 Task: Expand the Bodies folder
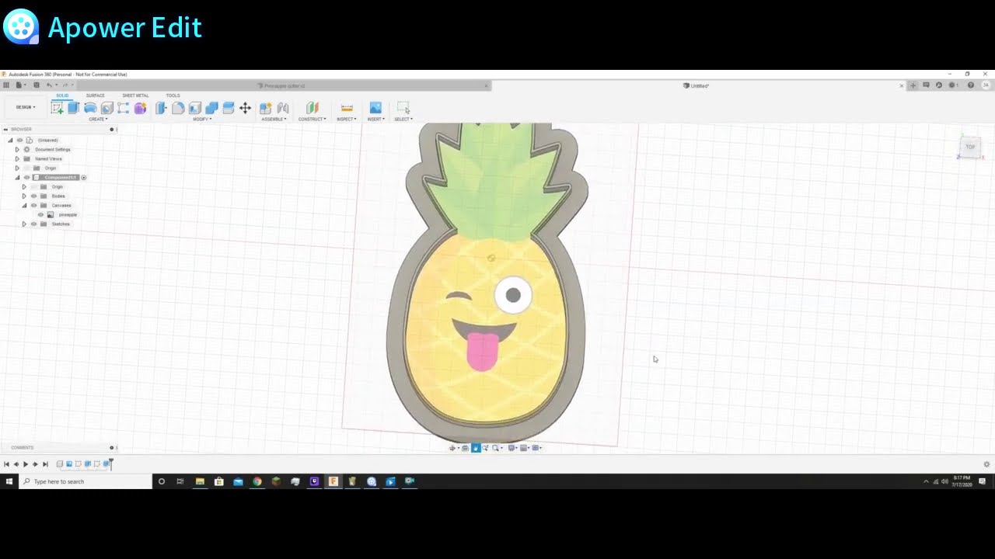click(24, 196)
